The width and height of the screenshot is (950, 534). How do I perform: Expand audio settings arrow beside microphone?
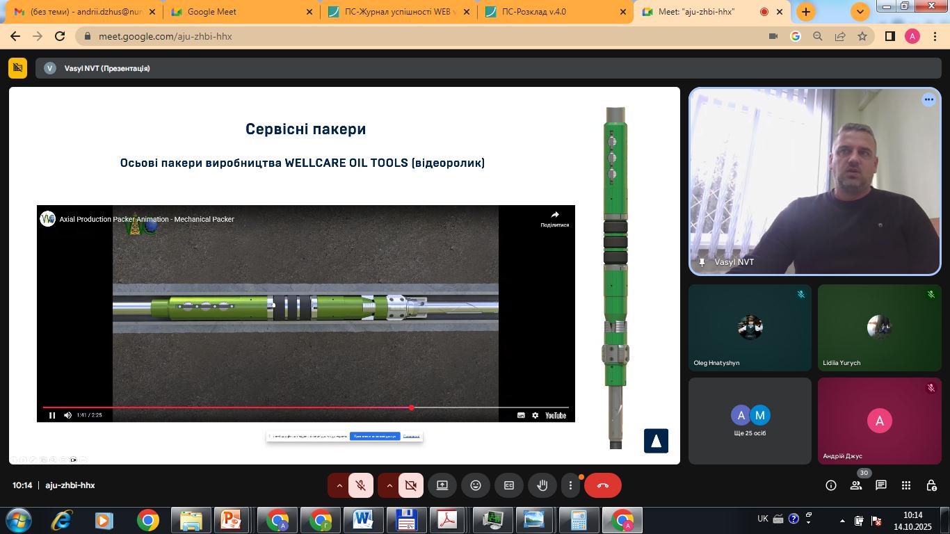pos(339,485)
